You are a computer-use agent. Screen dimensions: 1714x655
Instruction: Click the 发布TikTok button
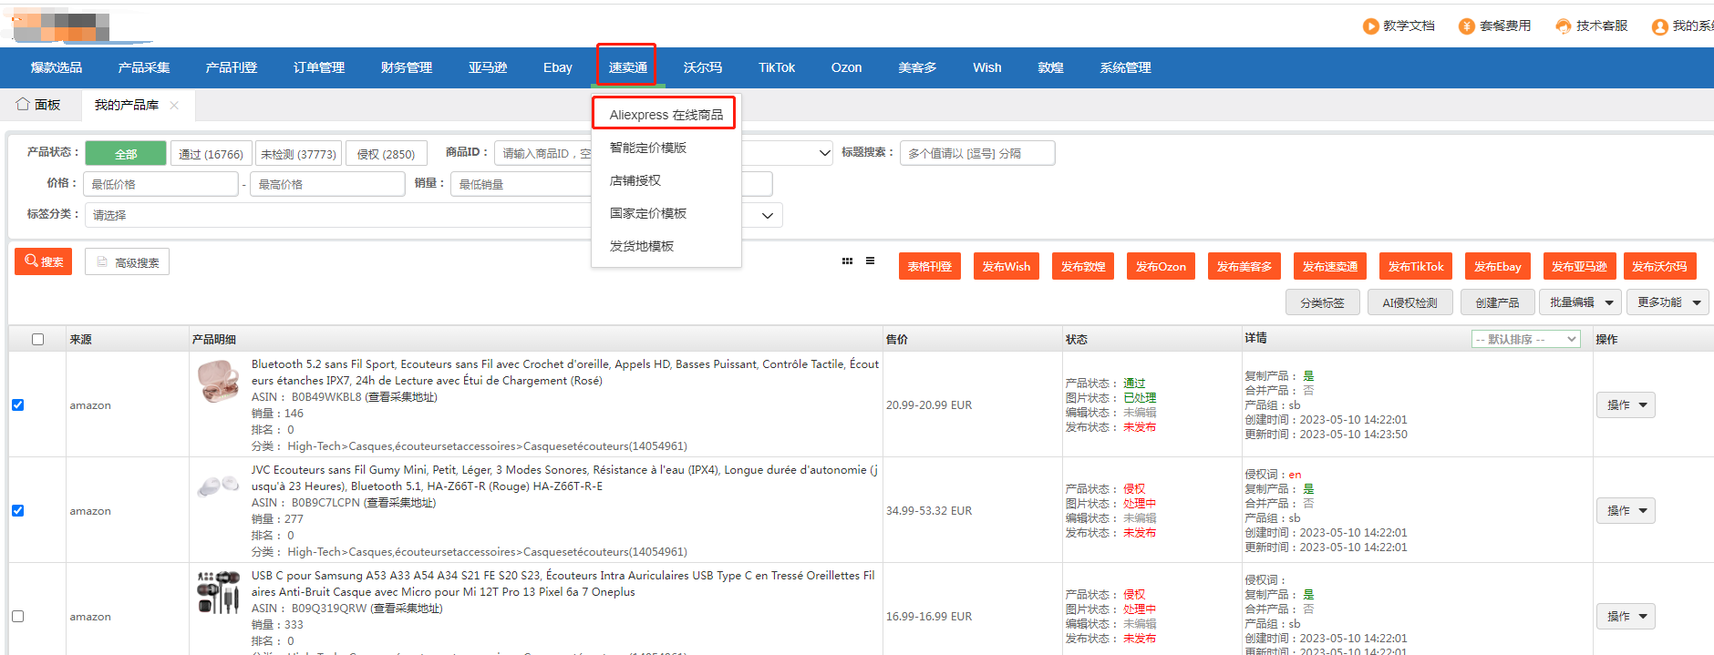click(1415, 267)
